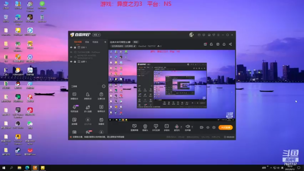Click the record video icon near settings gear
Viewport: 304px width, 171px height.
point(202,127)
